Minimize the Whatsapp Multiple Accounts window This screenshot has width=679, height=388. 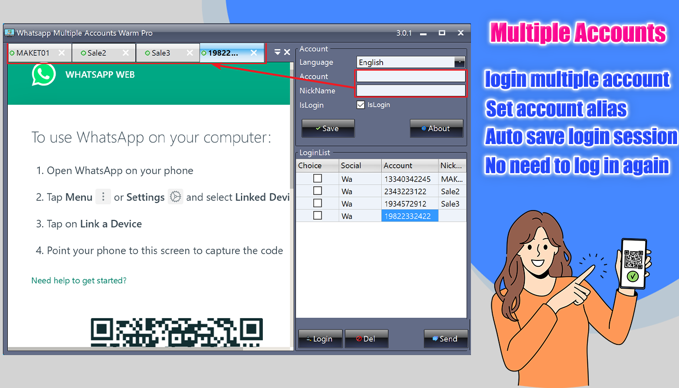[x=423, y=33]
